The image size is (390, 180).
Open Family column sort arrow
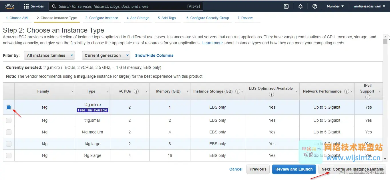pyautogui.click(x=72, y=91)
